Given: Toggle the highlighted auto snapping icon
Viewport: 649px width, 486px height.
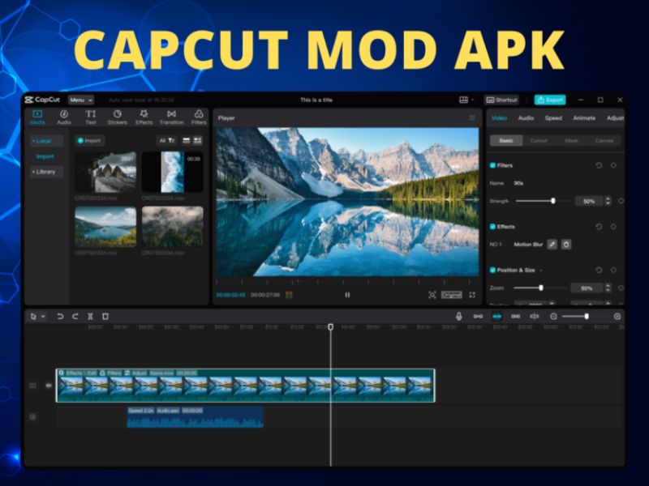Looking at the screenshot, I should click(x=497, y=317).
